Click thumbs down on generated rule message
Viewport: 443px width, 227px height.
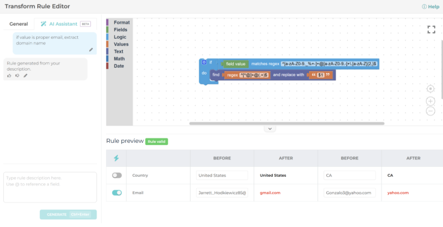coord(17,75)
